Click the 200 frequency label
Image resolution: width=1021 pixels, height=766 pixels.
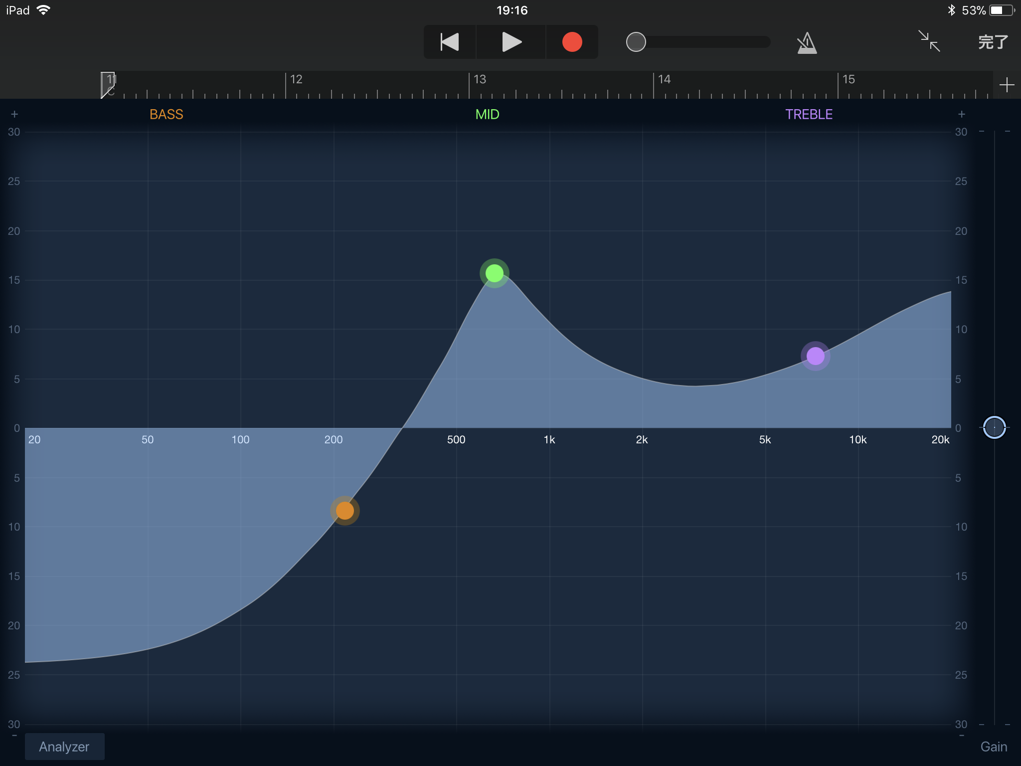click(x=334, y=439)
